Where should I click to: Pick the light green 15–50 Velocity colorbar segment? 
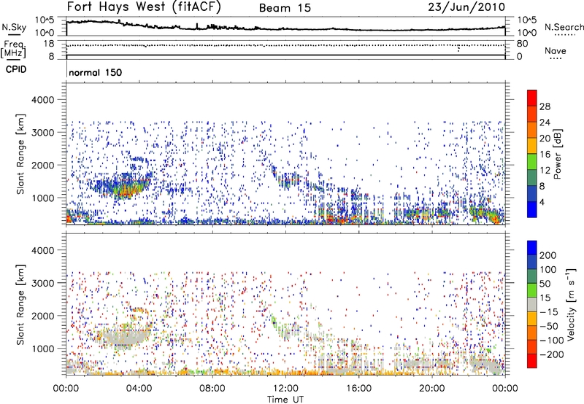click(x=532, y=290)
